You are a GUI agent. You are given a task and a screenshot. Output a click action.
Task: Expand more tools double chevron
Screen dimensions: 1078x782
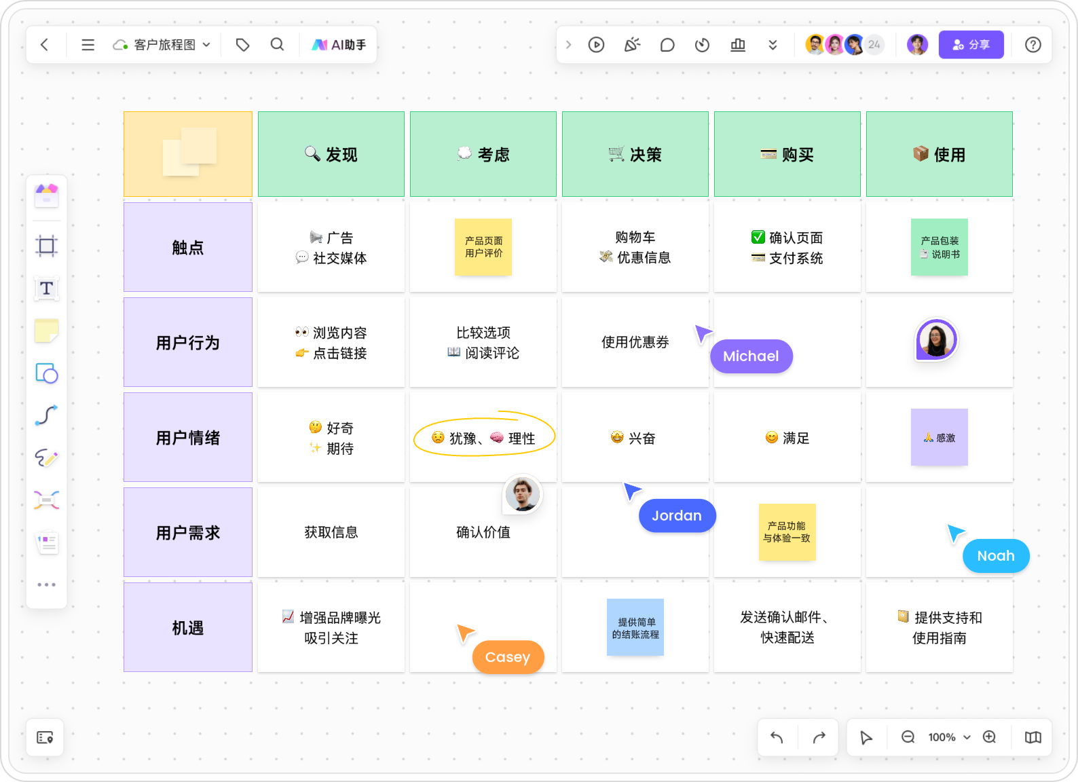773,45
